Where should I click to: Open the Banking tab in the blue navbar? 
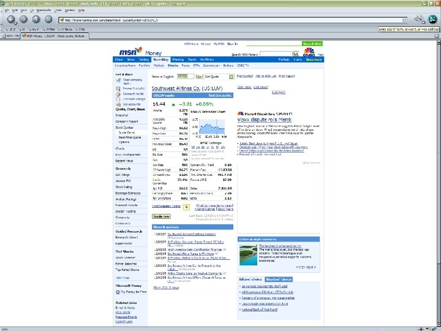pyautogui.click(x=144, y=59)
